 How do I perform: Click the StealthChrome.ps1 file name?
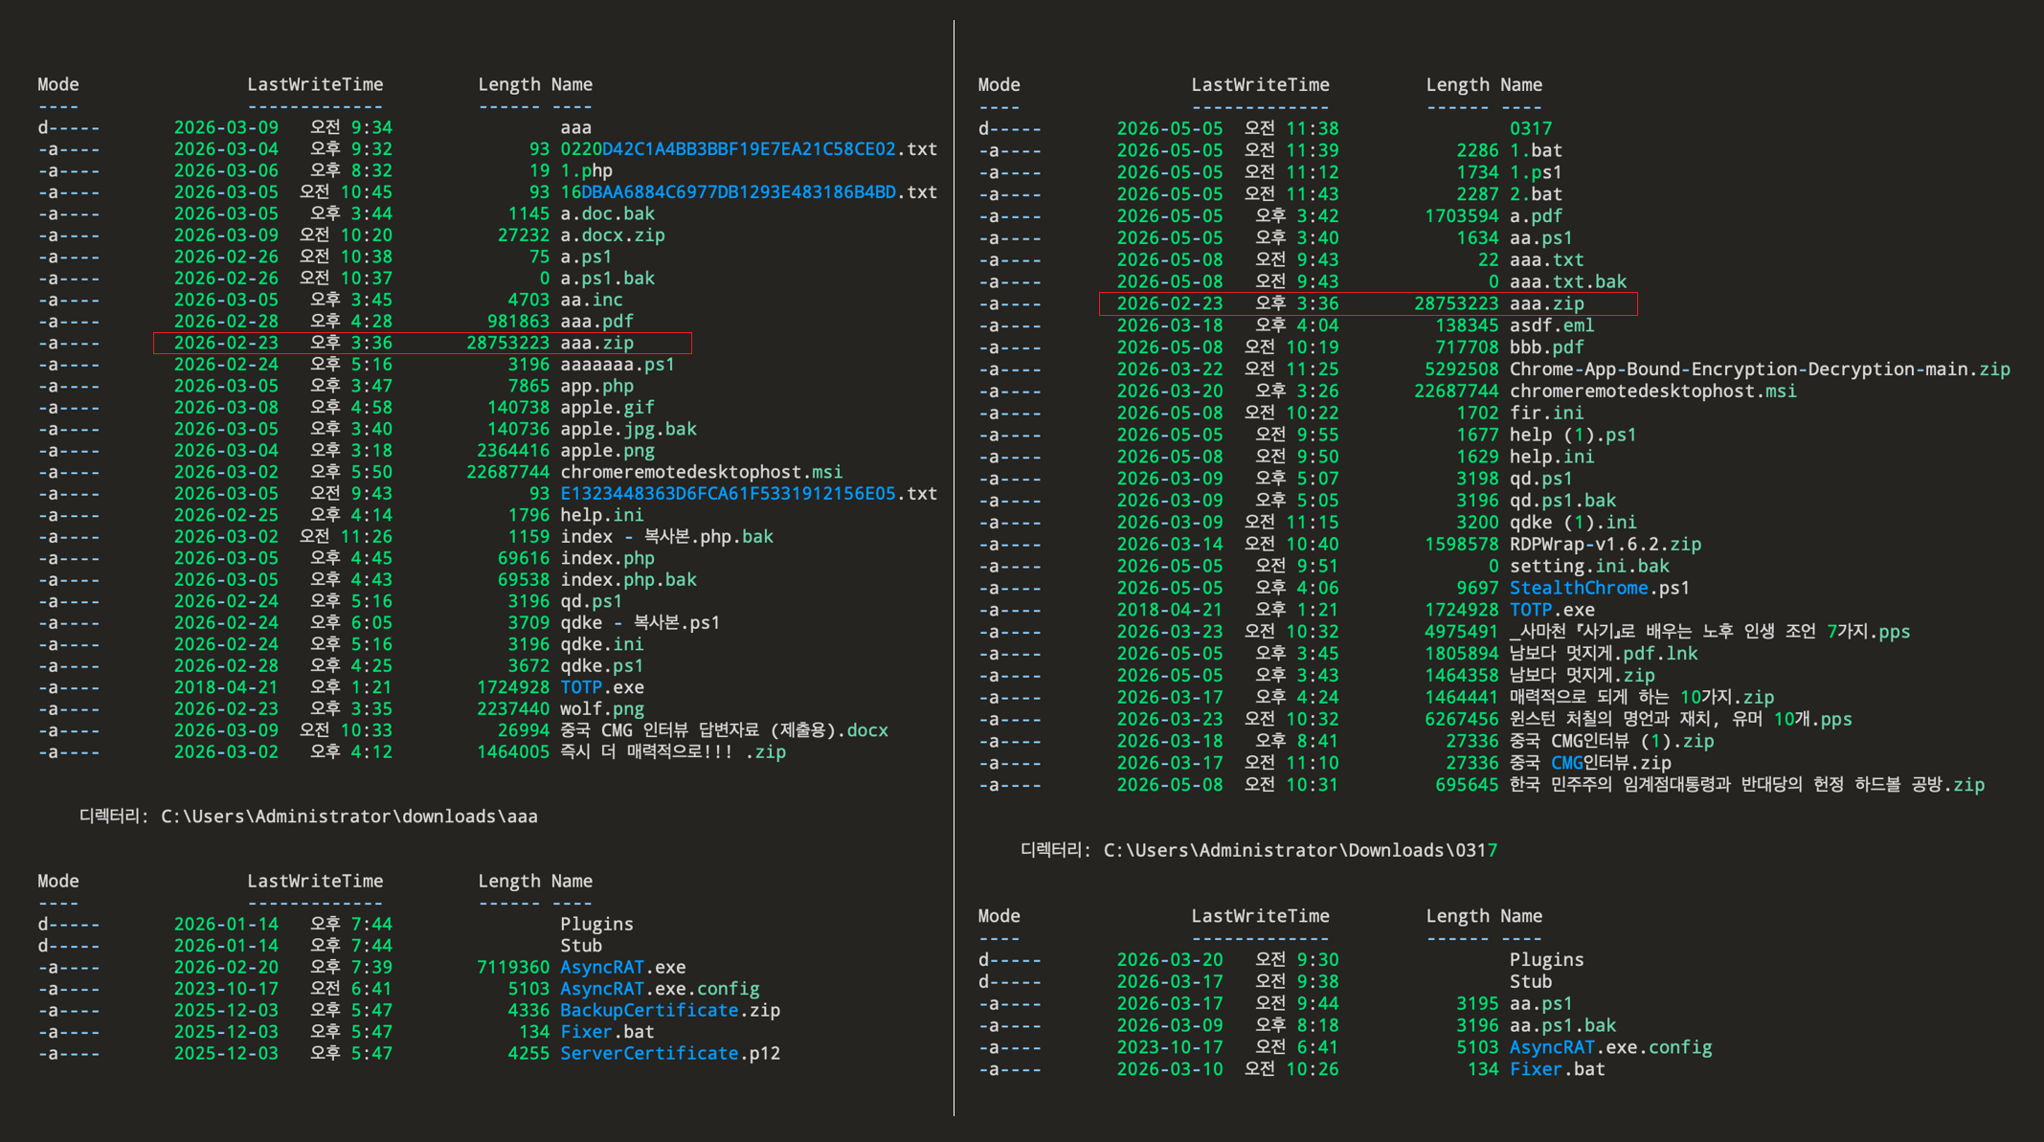point(1599,588)
